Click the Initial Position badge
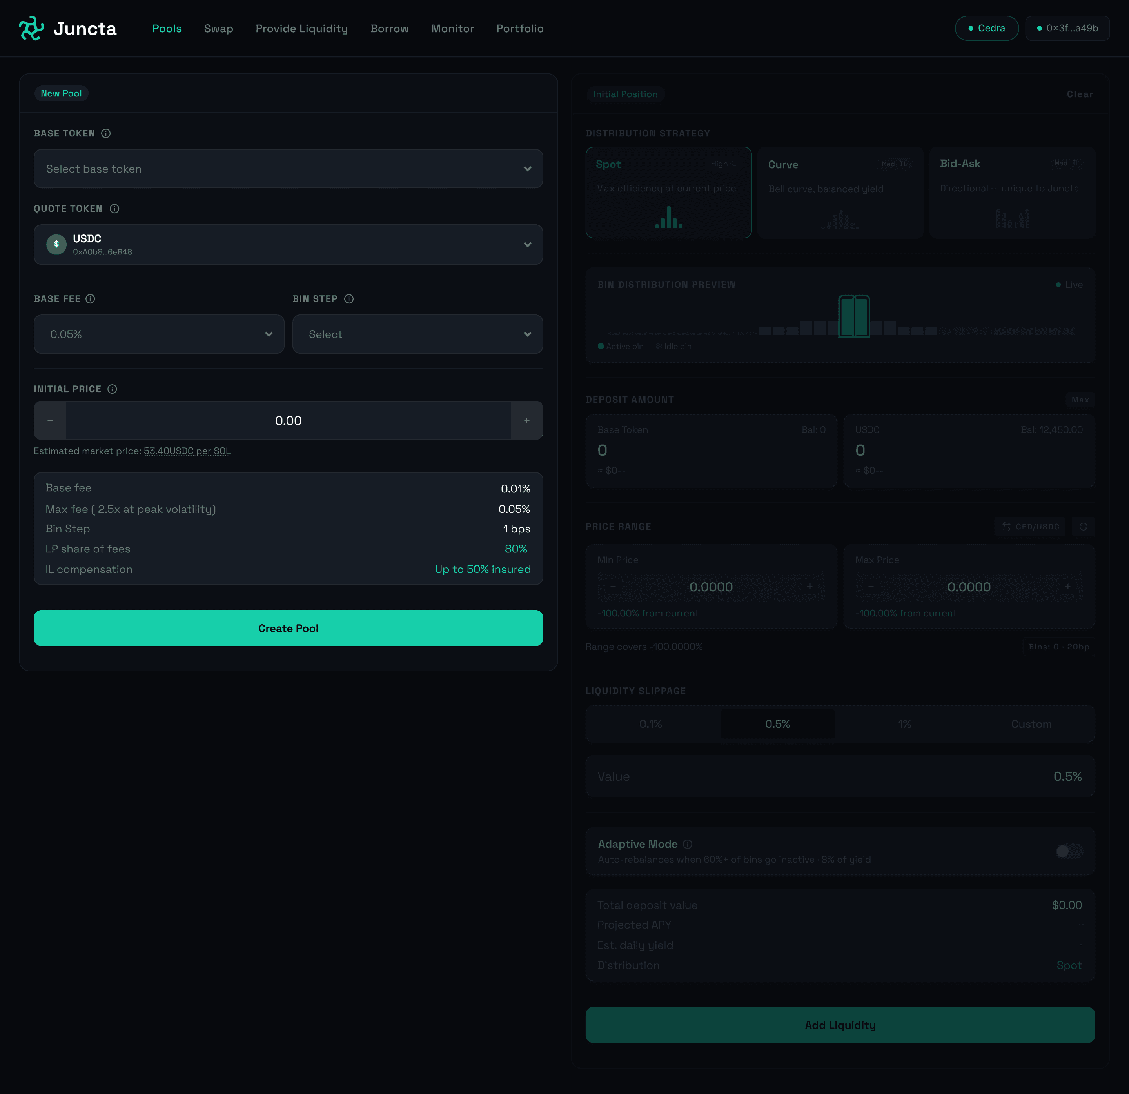1129x1094 pixels. [626, 94]
